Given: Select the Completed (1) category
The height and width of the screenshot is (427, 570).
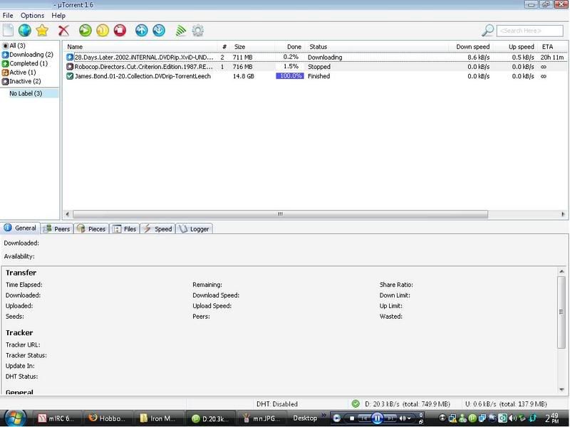Looking at the screenshot, I should tap(28, 63).
